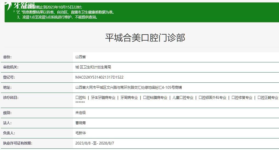
Task: Click the 未定级 value
Action: coord(81,113)
